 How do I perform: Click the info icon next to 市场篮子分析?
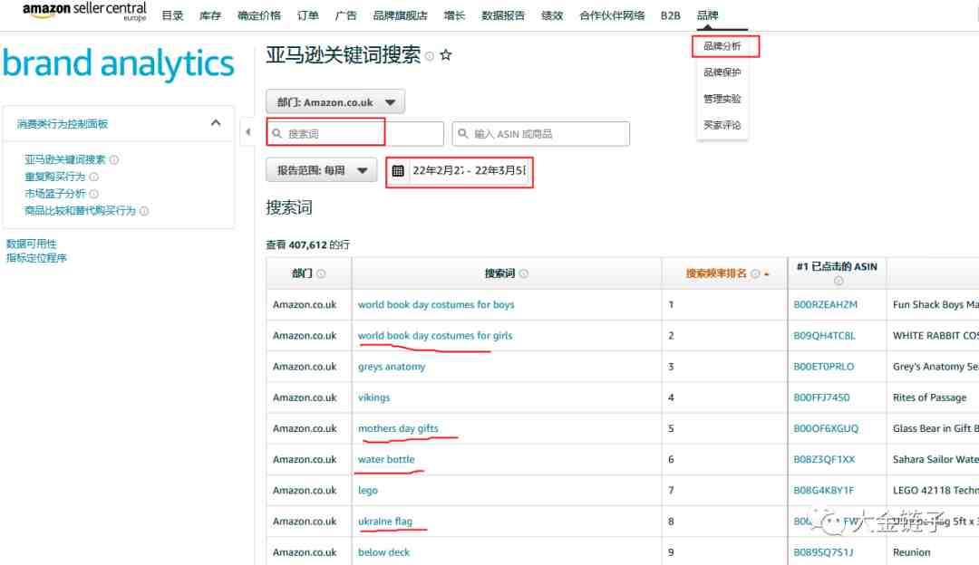click(94, 194)
